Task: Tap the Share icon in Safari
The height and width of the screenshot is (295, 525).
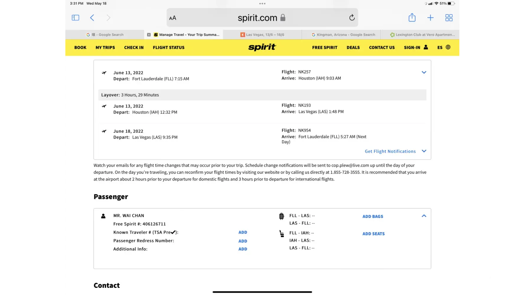Action: pyautogui.click(x=412, y=18)
